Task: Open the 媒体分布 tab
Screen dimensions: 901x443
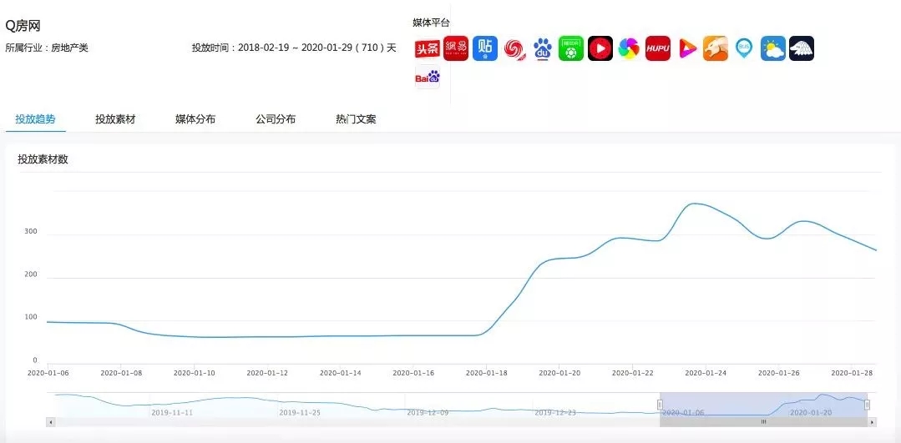Action: (x=195, y=119)
